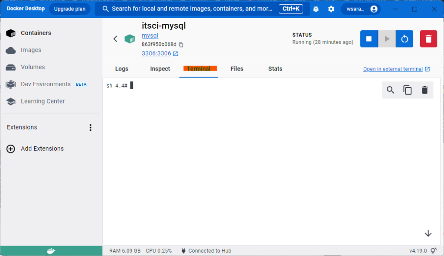
Task: Open the Files tab
Action: click(x=237, y=69)
